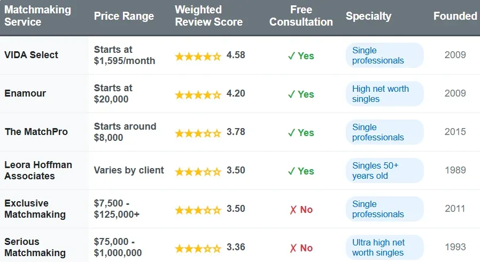Click The MatchPro star rating icons
The width and height of the screenshot is (480, 262).
[x=198, y=132]
